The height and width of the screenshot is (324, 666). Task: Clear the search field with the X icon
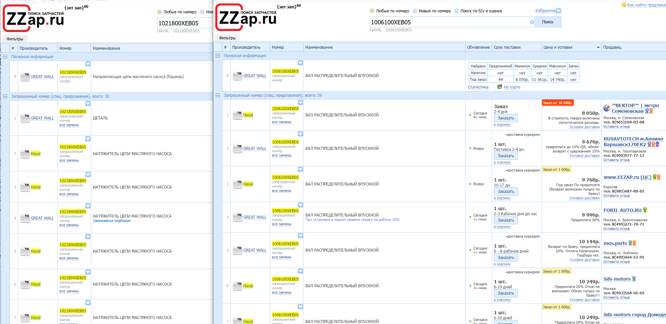[x=532, y=22]
